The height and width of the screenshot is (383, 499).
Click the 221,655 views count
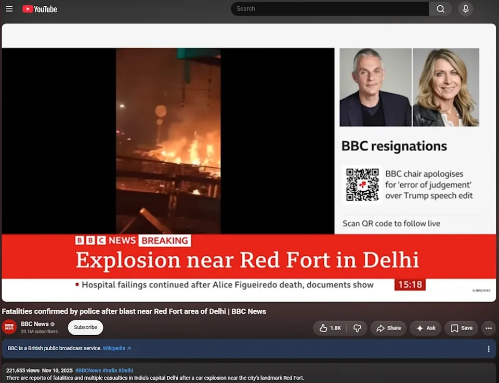tap(23, 371)
